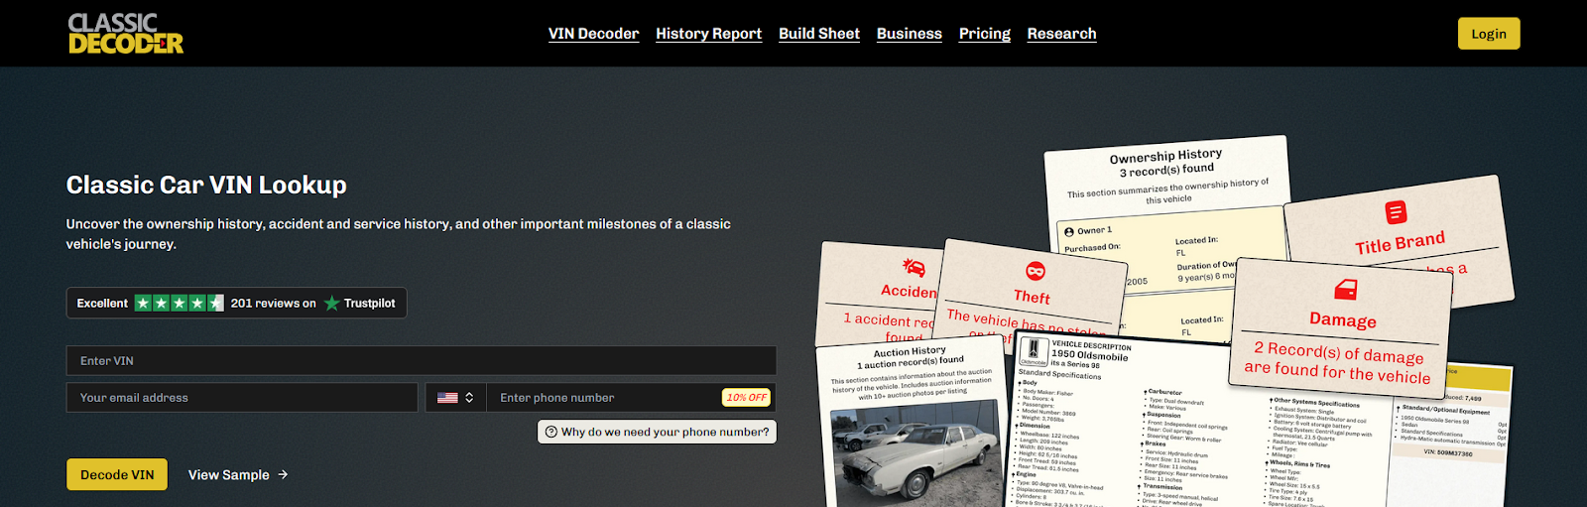Click the 'Auction History' card title
The height and width of the screenshot is (507, 1587).
(910, 351)
